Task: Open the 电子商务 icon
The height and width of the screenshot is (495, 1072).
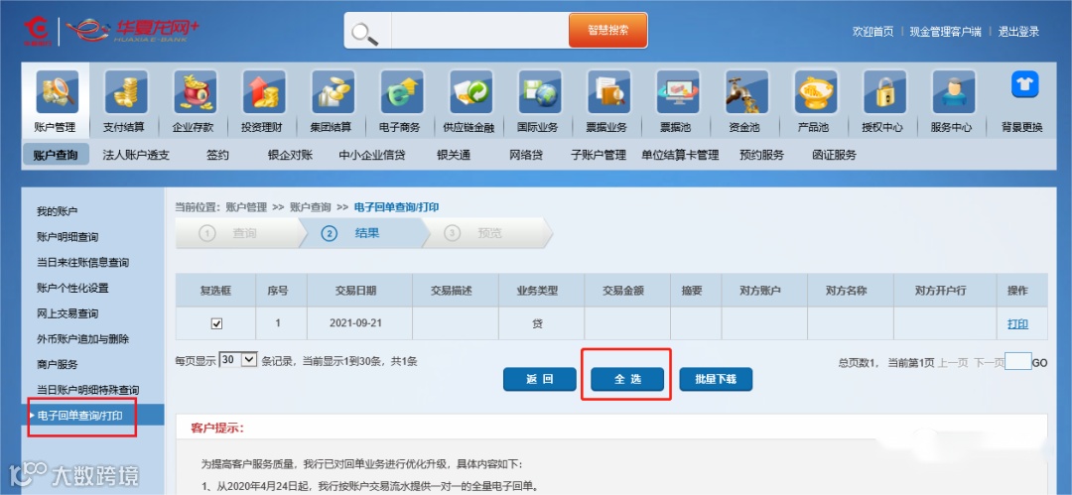Action: click(402, 91)
